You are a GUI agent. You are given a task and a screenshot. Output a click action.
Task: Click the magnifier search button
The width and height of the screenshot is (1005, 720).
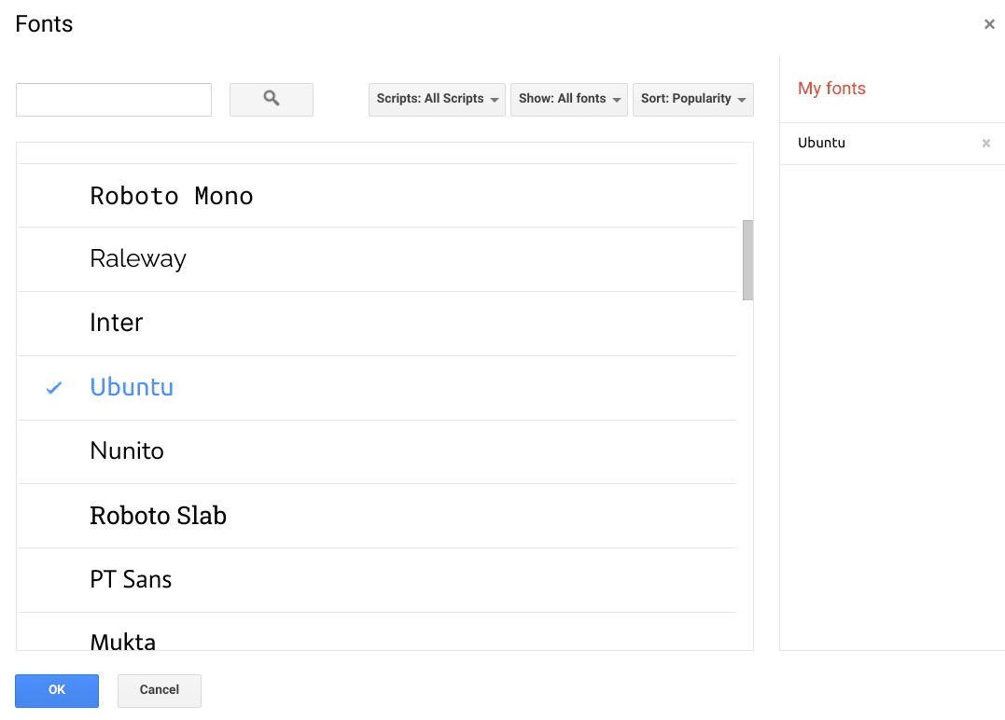pos(272,99)
